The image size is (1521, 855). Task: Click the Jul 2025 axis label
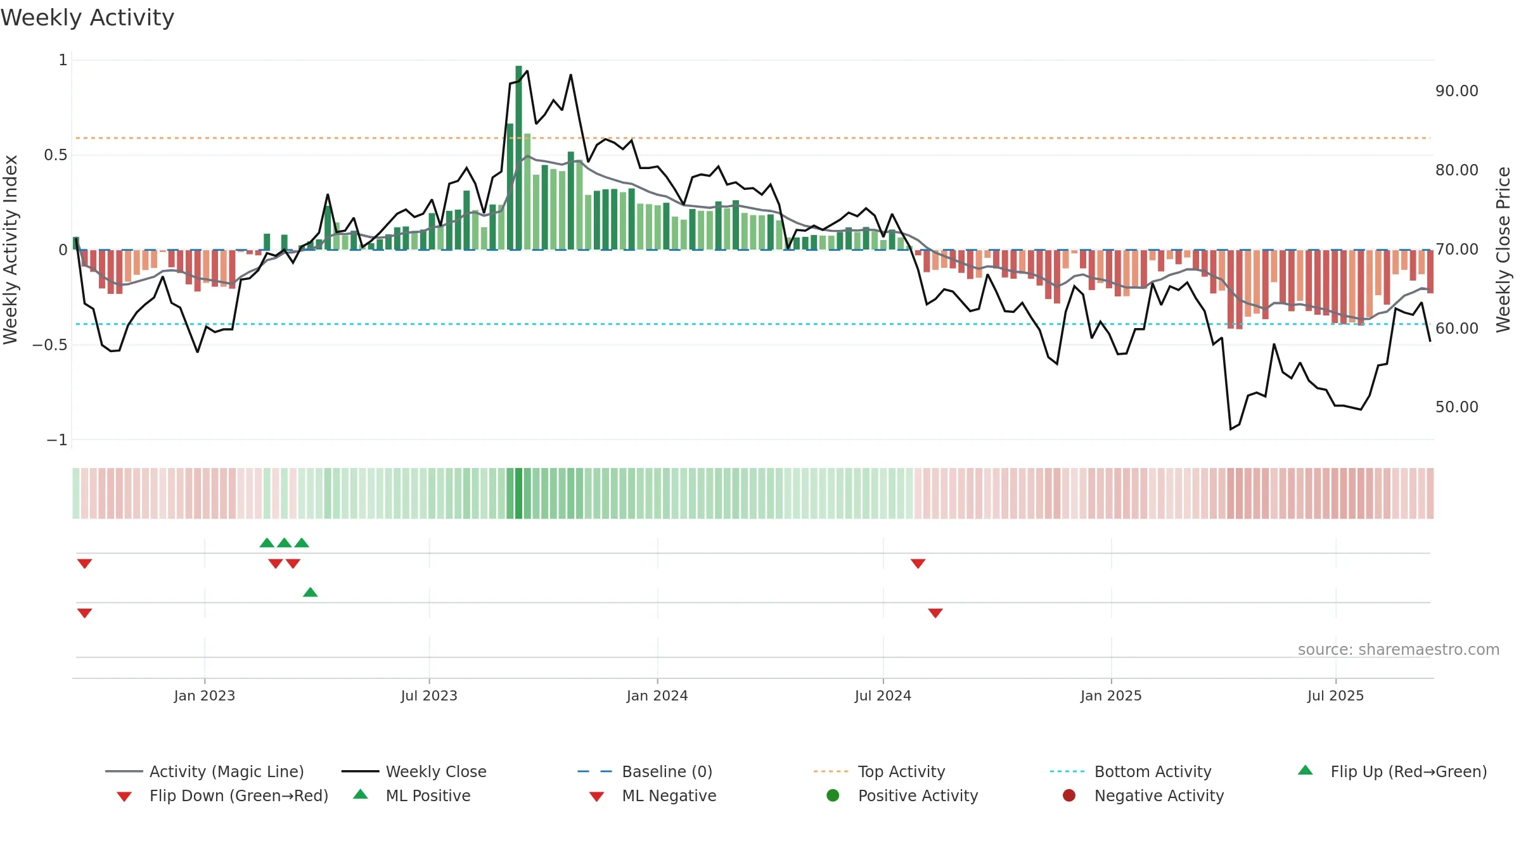click(1335, 695)
